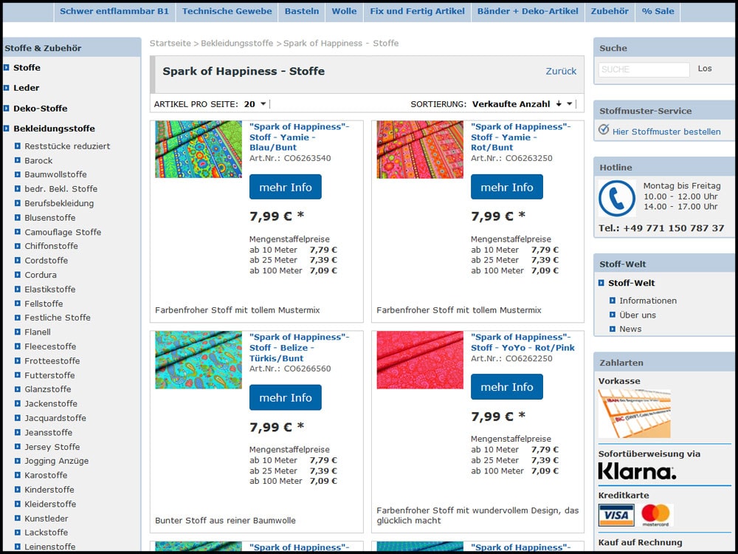Screen dimensions: 738x554
Task: Select Jeansstoffe in the category list
Action: [49, 433]
